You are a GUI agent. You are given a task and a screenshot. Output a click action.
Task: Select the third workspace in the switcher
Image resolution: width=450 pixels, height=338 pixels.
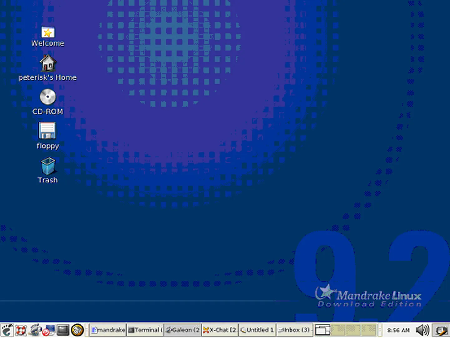tap(353, 330)
